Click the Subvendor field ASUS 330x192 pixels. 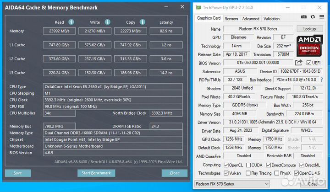240,71
